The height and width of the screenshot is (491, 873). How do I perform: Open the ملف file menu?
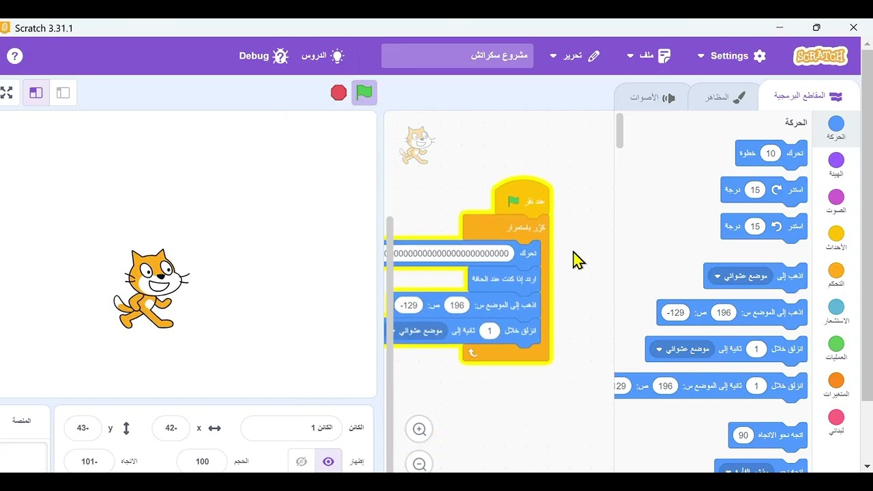648,56
